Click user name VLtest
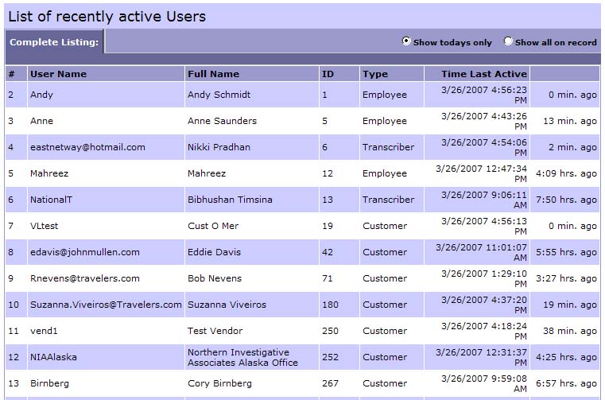The image size is (605, 400). click(44, 226)
